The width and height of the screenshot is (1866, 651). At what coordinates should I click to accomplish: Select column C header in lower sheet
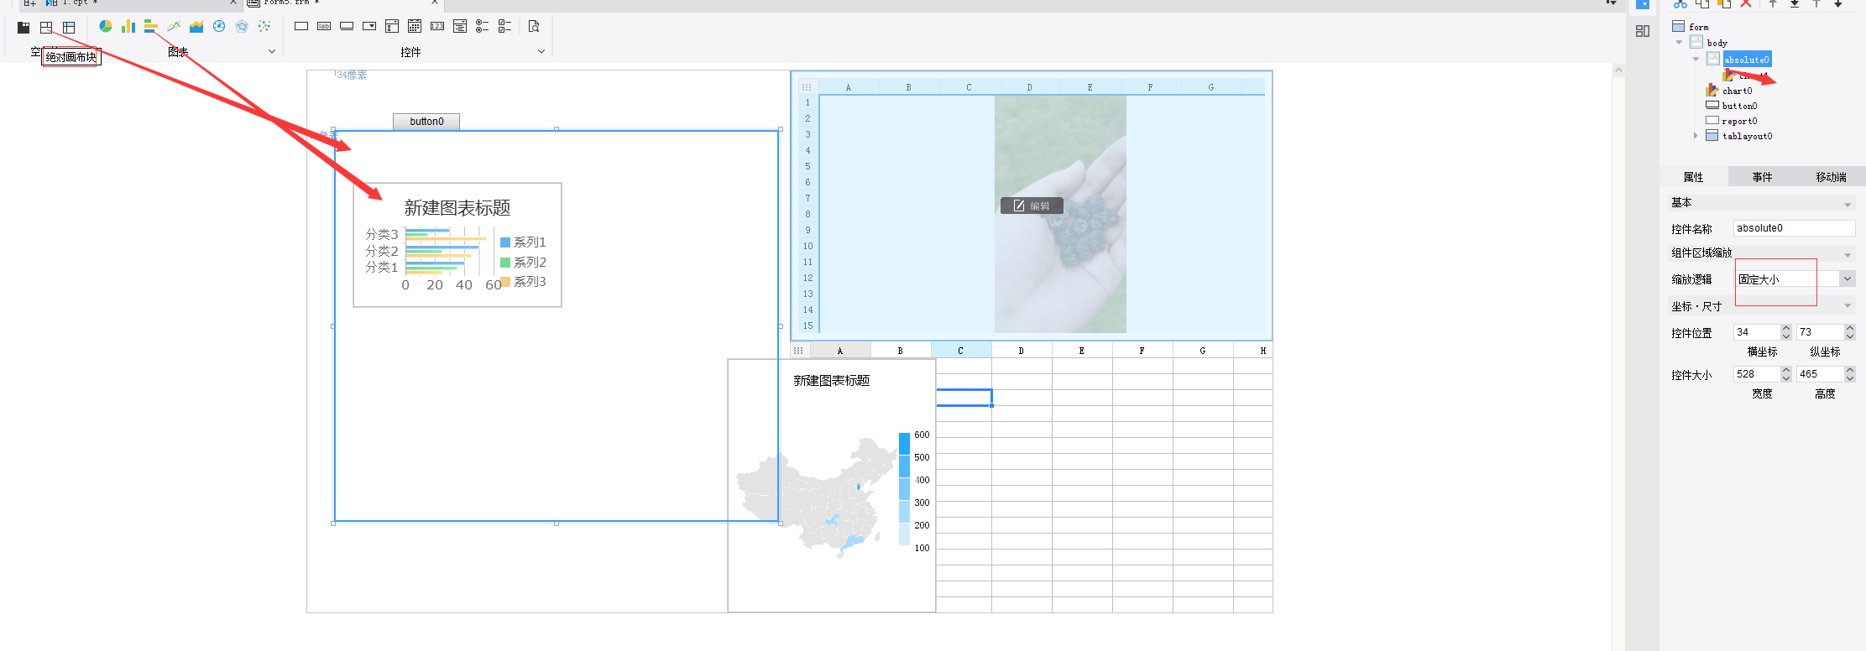click(x=961, y=351)
